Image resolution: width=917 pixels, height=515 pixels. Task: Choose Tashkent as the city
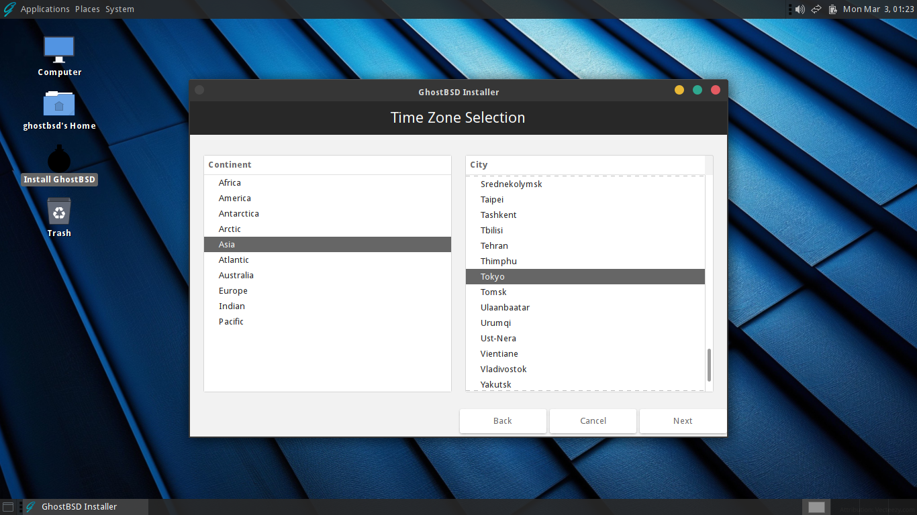pyautogui.click(x=585, y=215)
